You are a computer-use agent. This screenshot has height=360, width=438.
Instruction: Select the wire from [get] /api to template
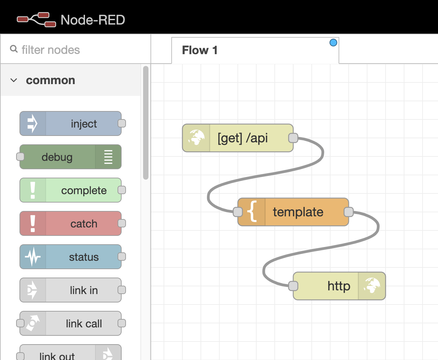pyautogui.click(x=265, y=175)
